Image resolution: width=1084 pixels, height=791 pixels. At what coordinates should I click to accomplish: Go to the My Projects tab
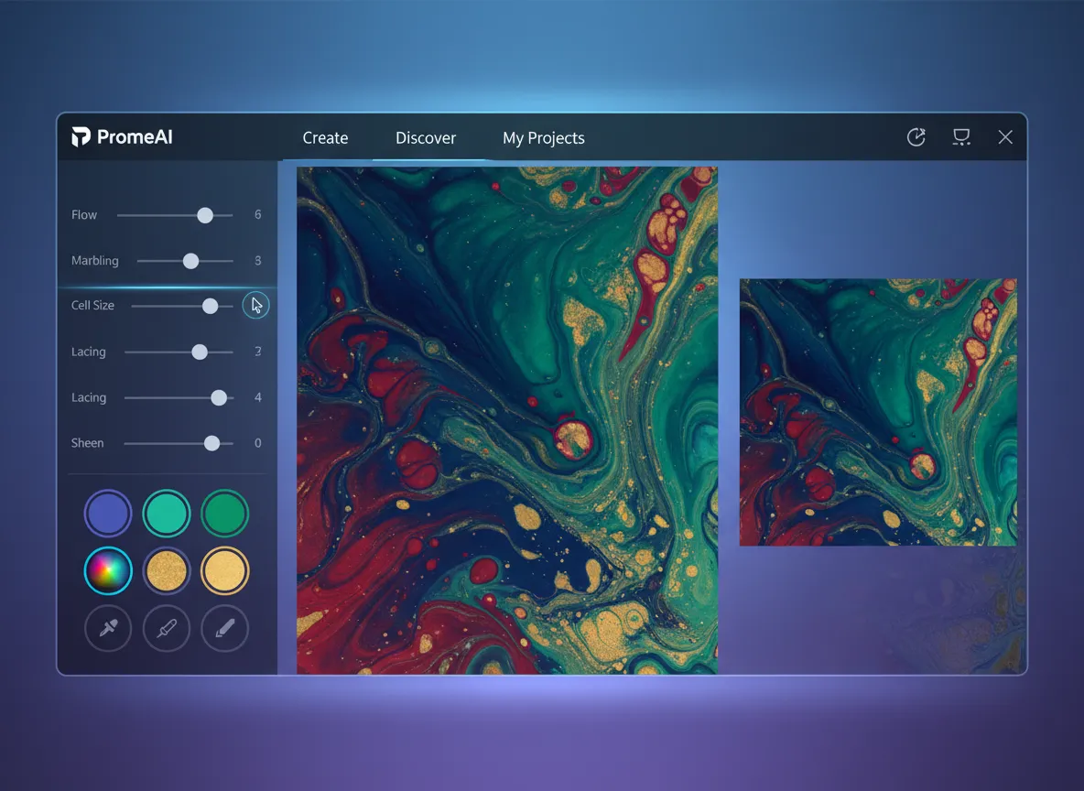click(543, 138)
